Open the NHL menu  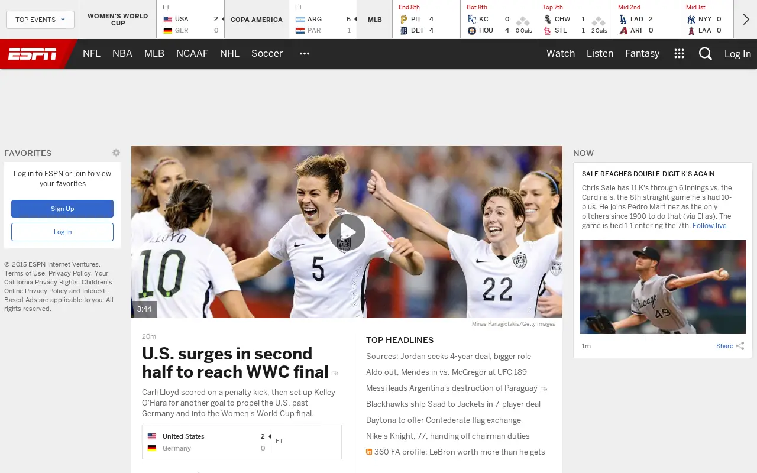229,54
